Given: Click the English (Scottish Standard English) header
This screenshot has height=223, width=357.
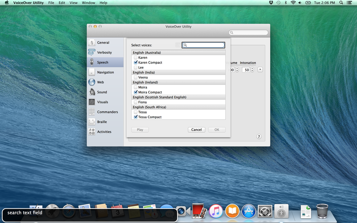Looking at the screenshot, I should 178,97.
